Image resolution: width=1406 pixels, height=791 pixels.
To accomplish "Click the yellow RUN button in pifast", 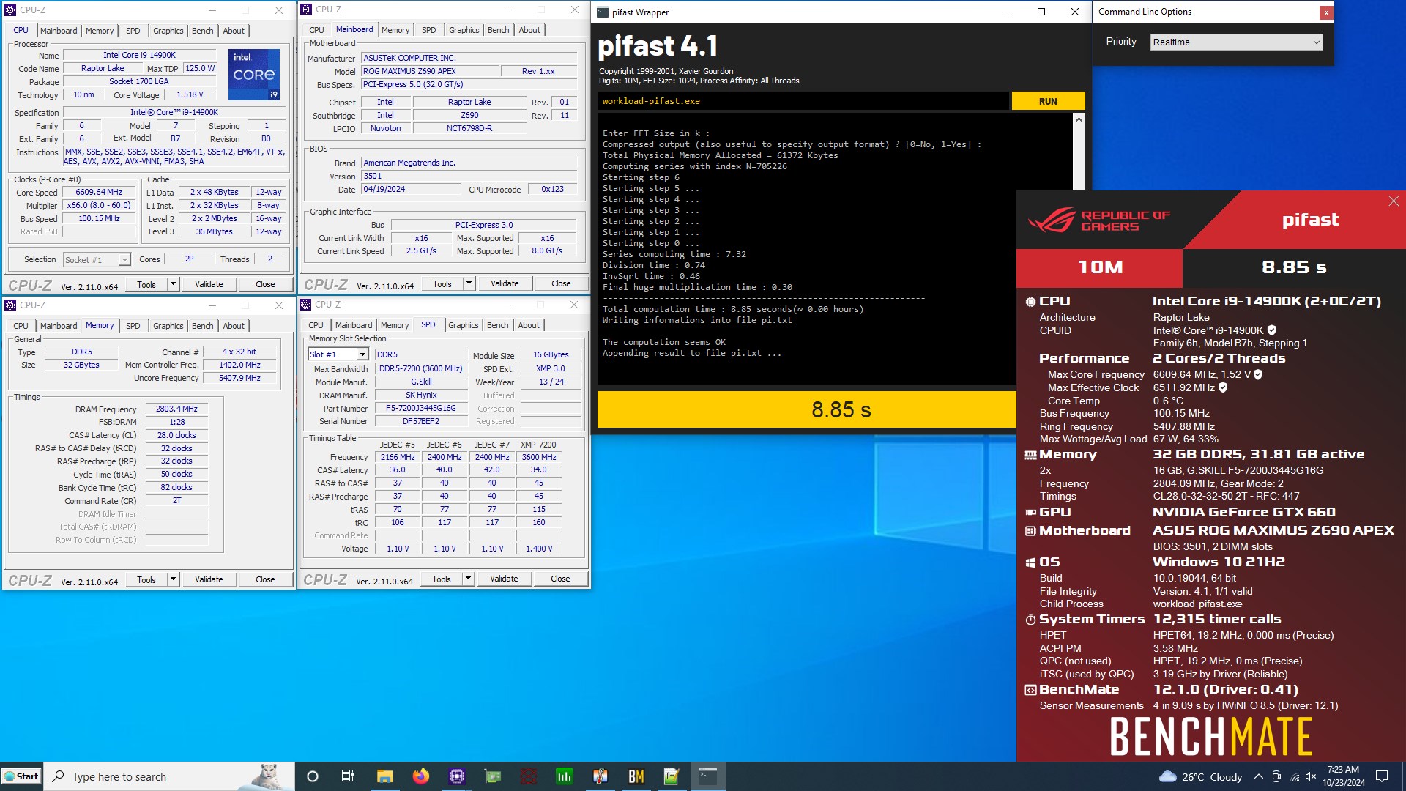I will [x=1048, y=101].
